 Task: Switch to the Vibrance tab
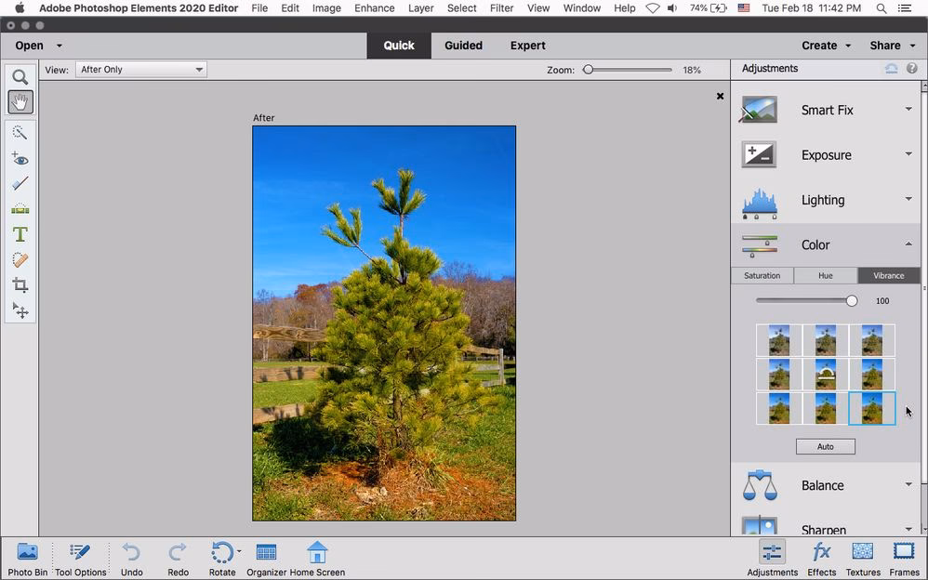point(887,275)
